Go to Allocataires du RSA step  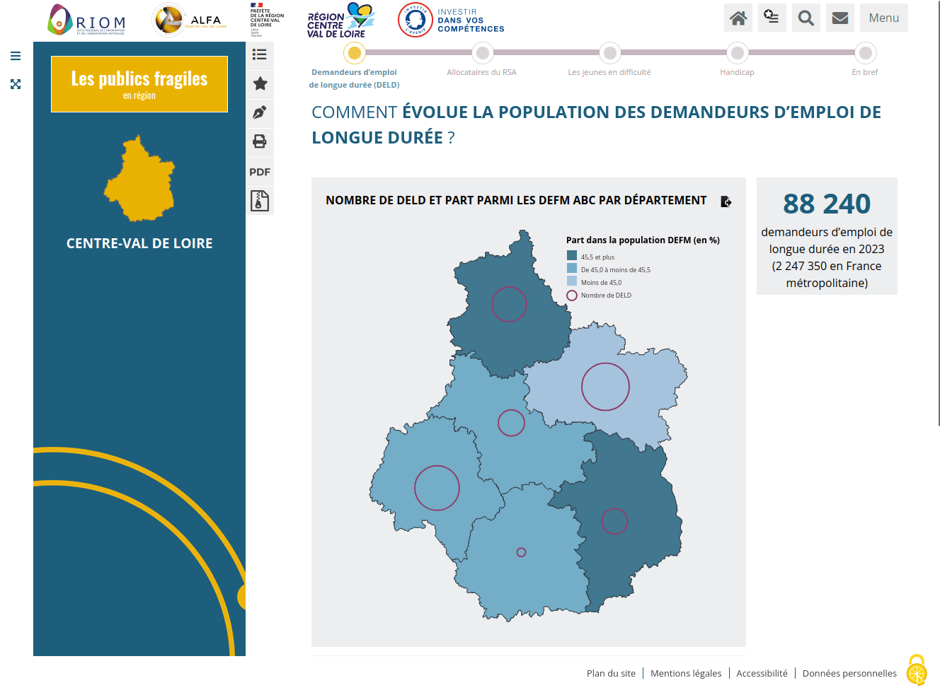click(482, 53)
